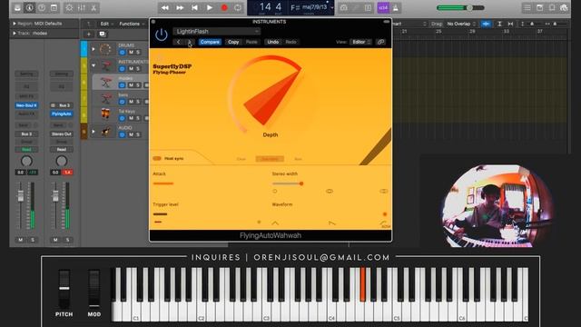Toggle the blue catch playhead button
The image size is (581, 327).
point(486,24)
